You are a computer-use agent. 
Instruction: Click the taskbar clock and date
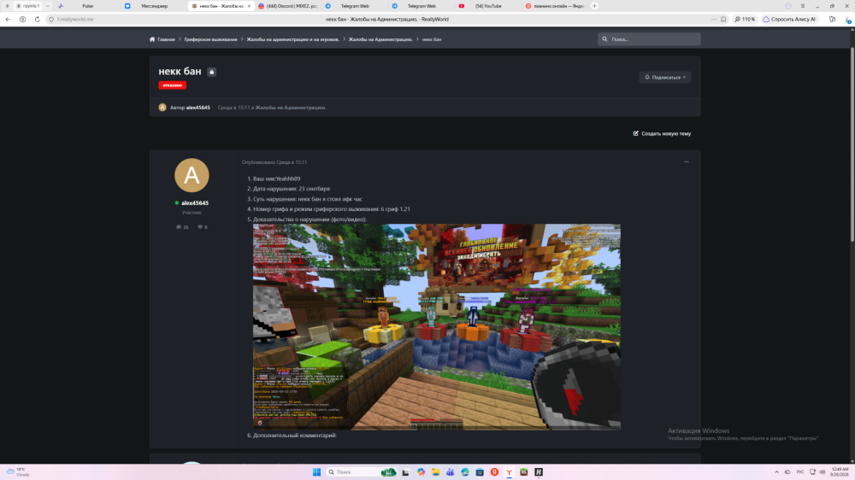pos(840,471)
